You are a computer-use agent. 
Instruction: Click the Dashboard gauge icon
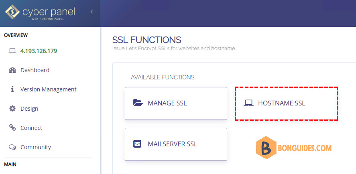pyautogui.click(x=12, y=70)
